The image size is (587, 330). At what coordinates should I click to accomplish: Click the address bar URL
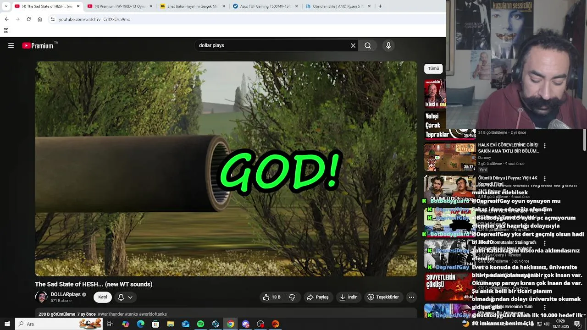(94, 19)
